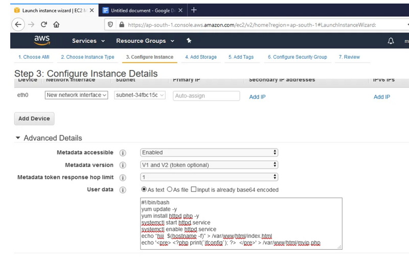Select User data As file option
The image size is (409, 263).
tap(170, 189)
